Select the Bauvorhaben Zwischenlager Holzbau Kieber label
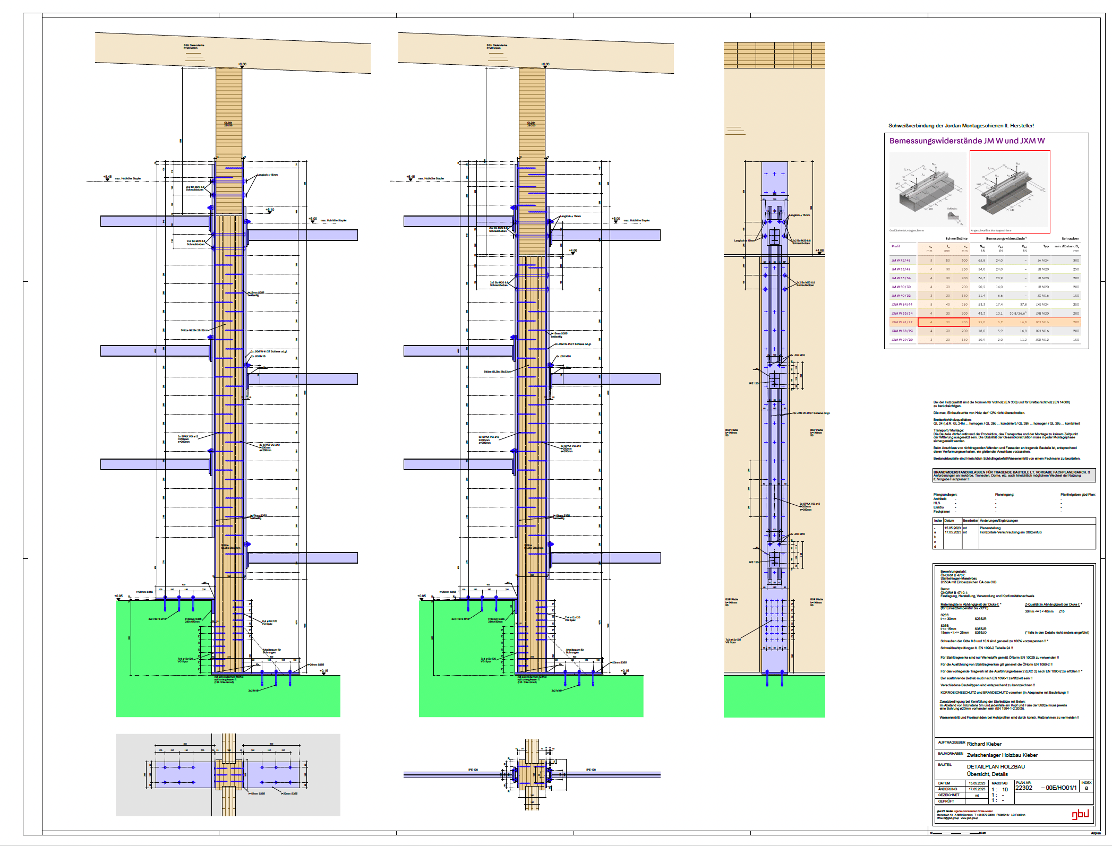Viewport: 1112px width, 846px height. 1003,755
